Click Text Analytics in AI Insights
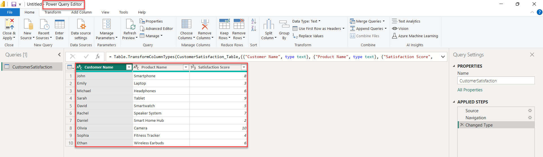Image resolution: width=543 pixels, height=157 pixels. 406,21
